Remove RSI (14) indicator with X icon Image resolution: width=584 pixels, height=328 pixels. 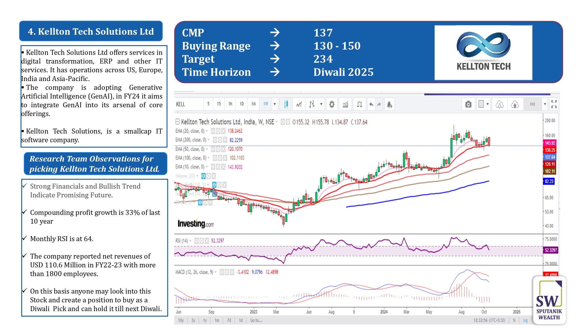coord(207,241)
